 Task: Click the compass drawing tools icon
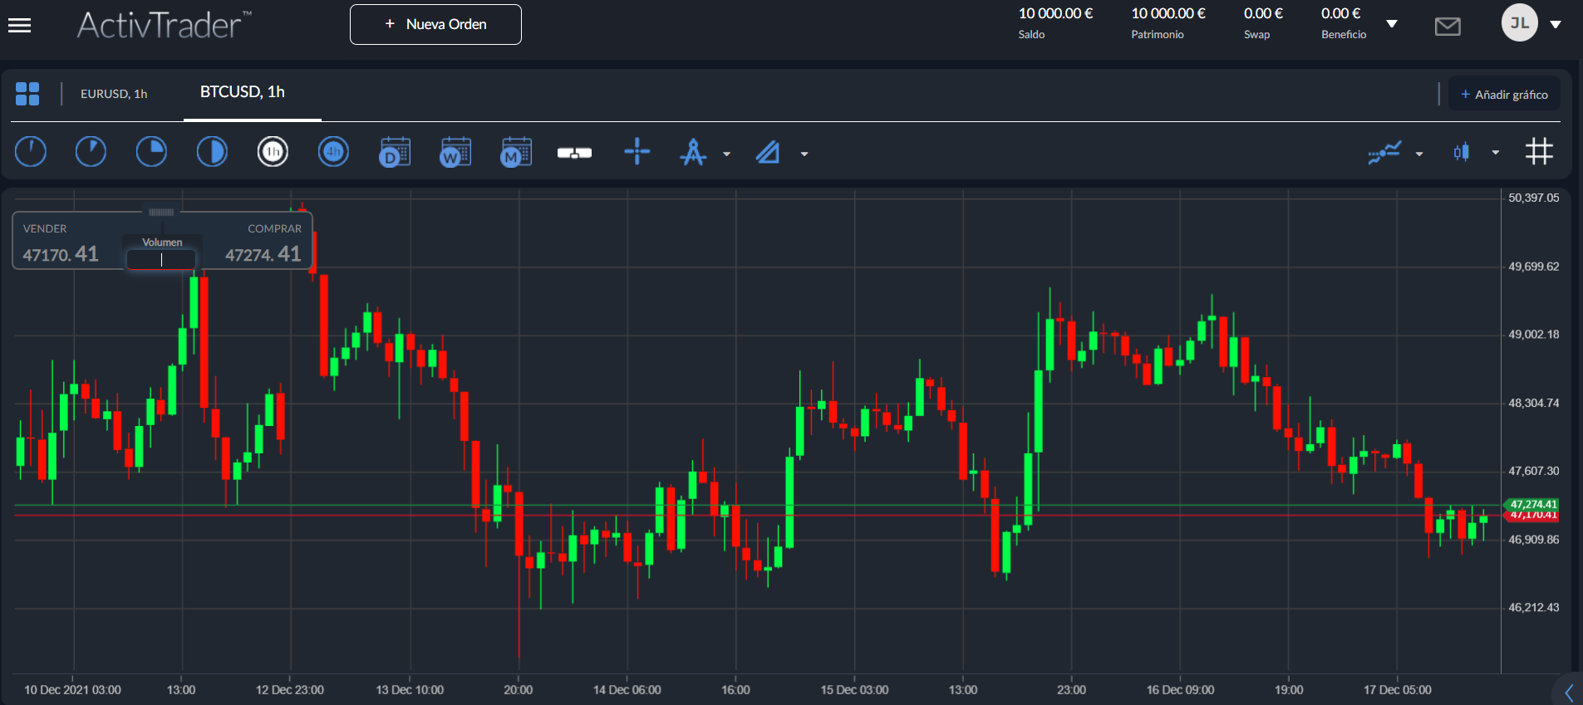pyautogui.click(x=693, y=152)
